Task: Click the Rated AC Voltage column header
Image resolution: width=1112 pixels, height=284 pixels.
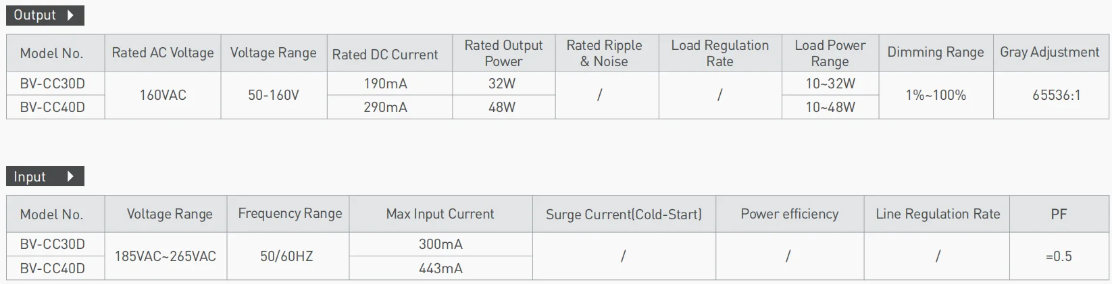Action: point(163,53)
